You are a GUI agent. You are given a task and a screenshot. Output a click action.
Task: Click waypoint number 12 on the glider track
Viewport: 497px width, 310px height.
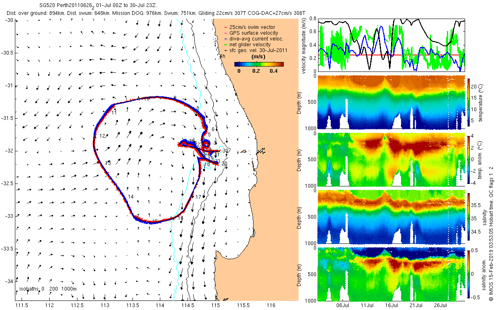point(102,136)
